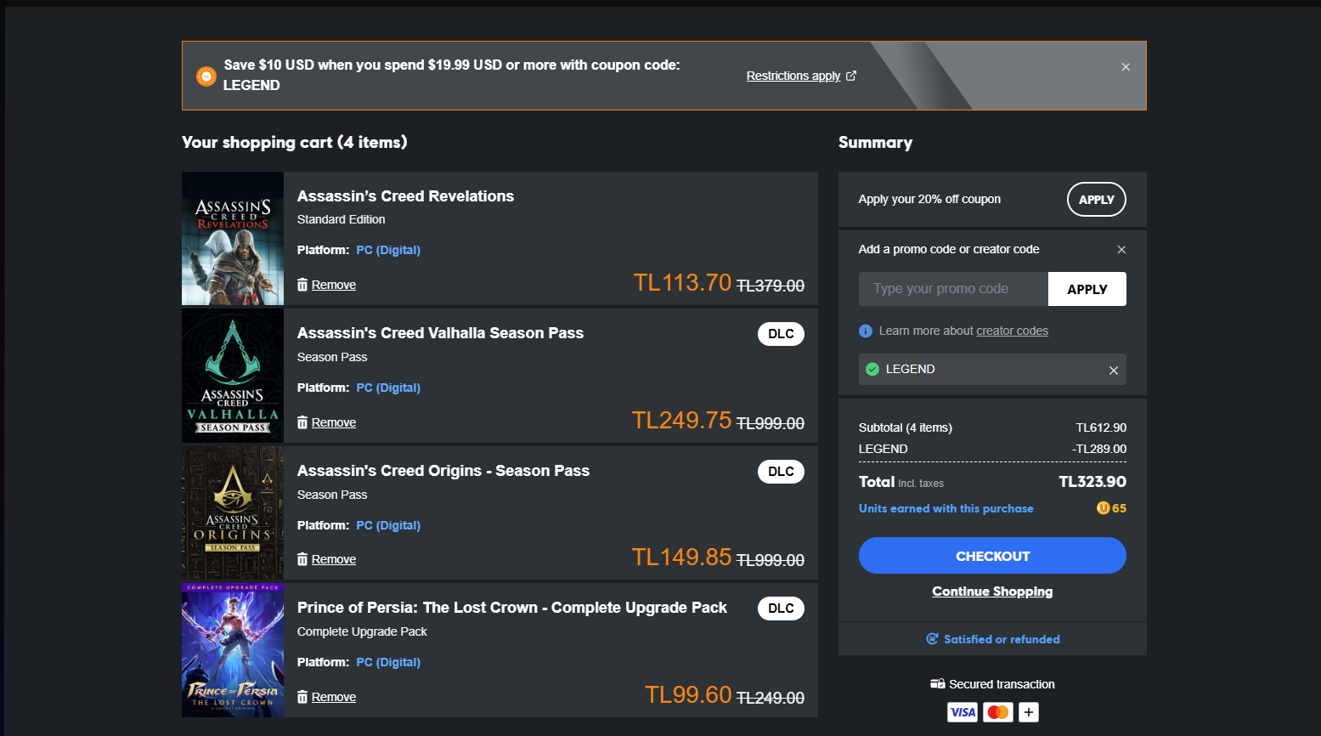This screenshot has height=736, width=1321.
Task: Click Continue Shopping
Action: click(992, 592)
